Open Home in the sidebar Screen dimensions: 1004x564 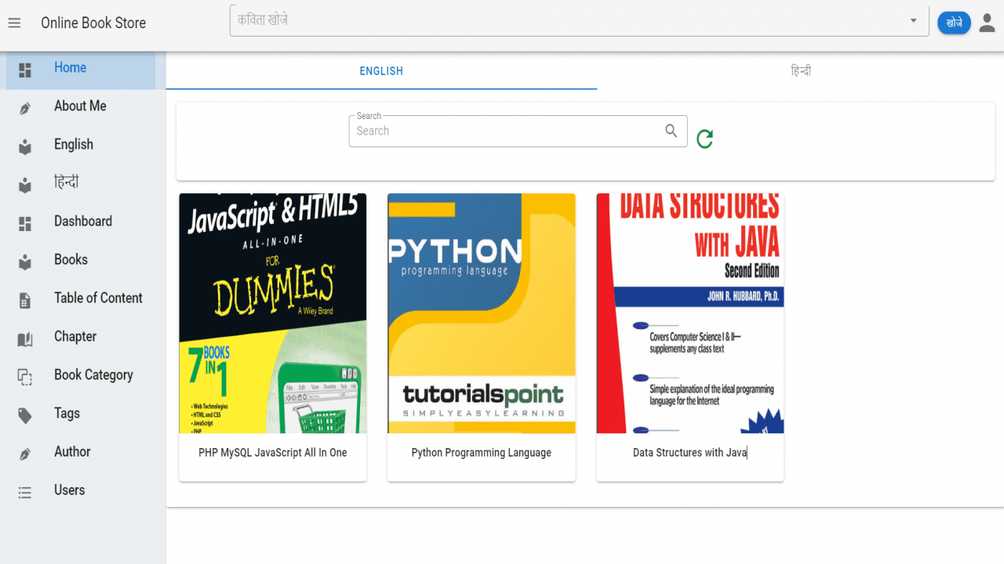82,70
